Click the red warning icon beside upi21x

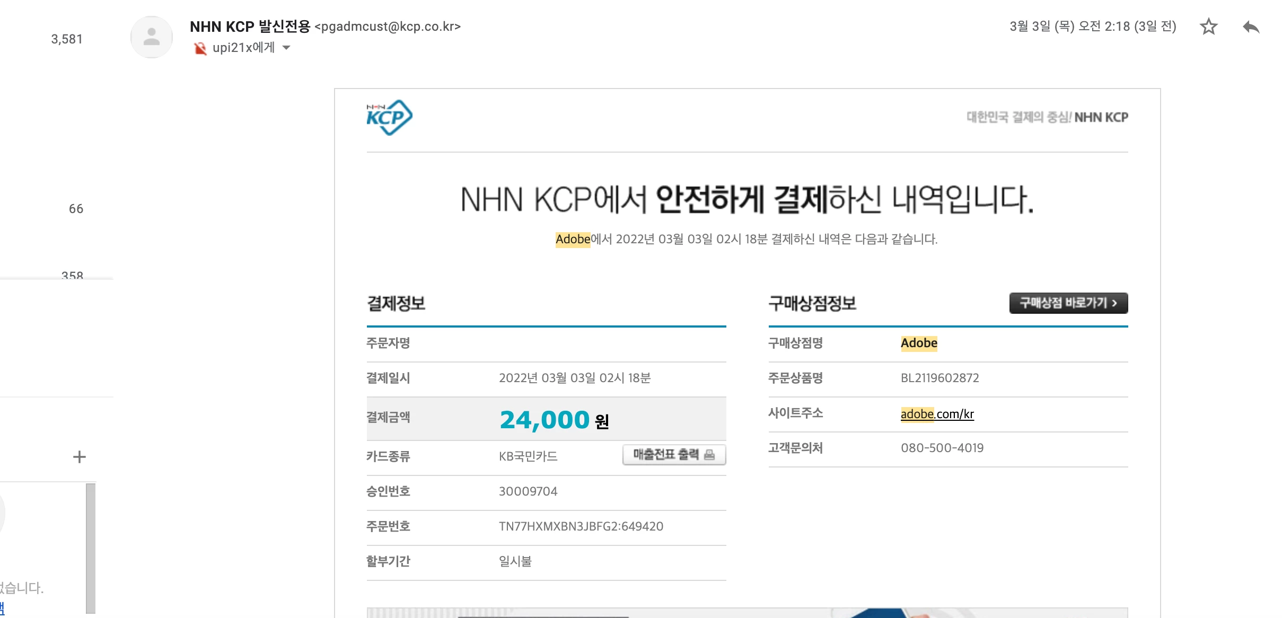(200, 48)
